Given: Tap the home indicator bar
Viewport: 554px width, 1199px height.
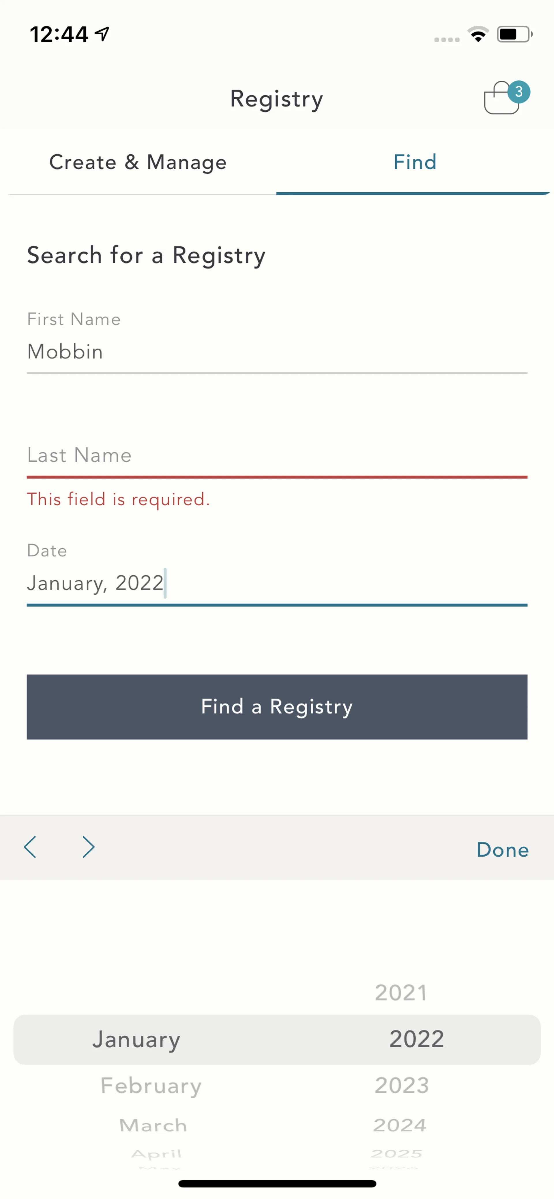Looking at the screenshot, I should coord(277,1184).
